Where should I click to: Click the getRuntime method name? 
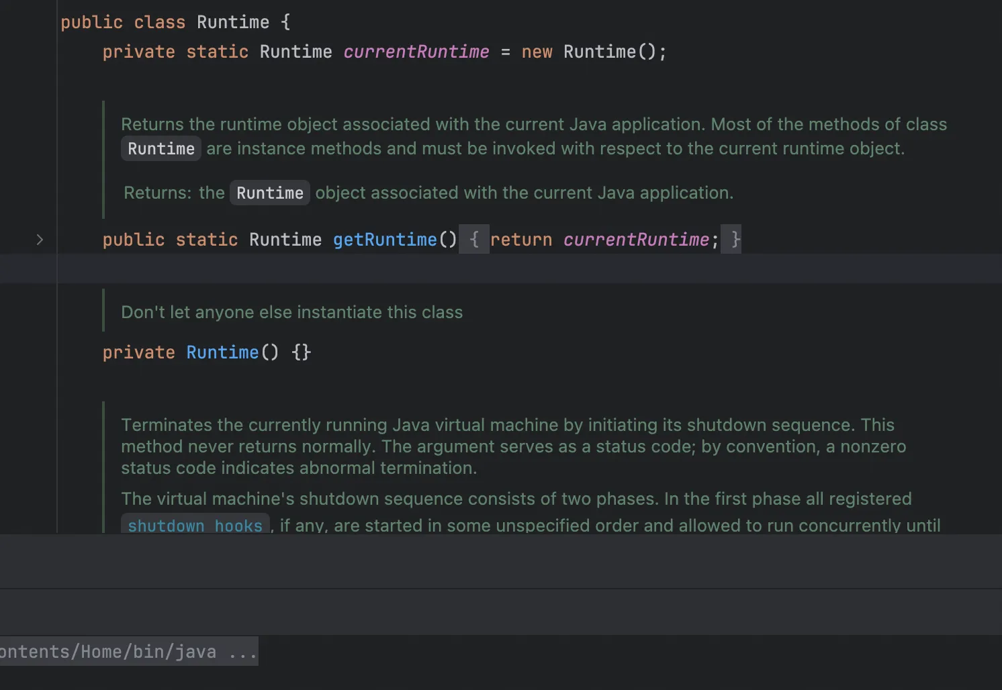point(385,240)
